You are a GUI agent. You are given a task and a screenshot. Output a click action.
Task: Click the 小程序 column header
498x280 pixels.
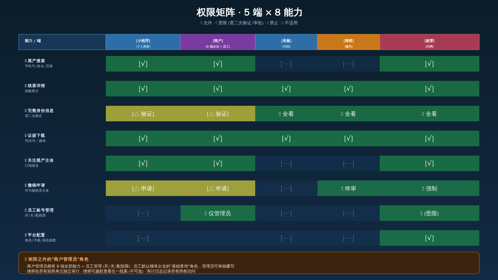(x=143, y=42)
